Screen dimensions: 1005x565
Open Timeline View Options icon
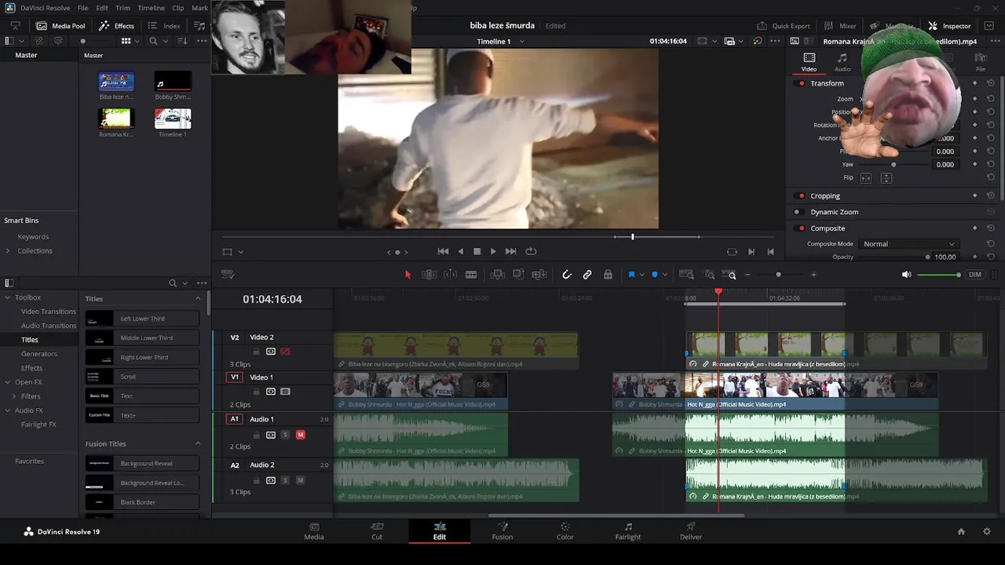[228, 275]
